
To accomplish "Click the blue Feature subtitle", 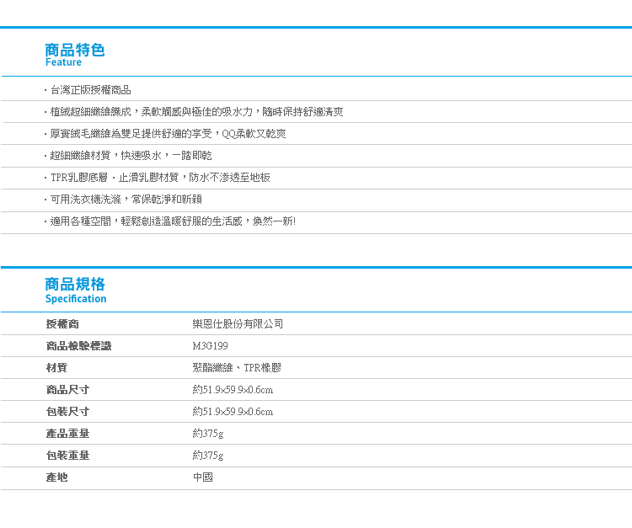I will click(x=63, y=62).
